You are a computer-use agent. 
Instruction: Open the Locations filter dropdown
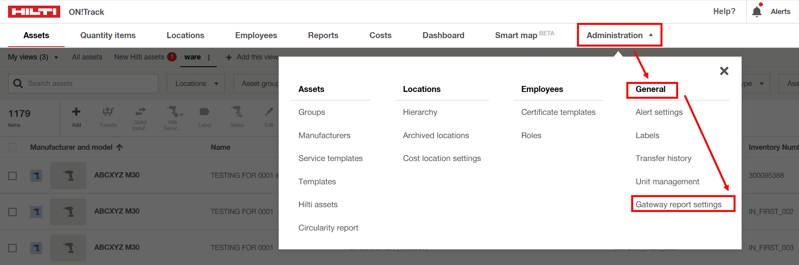[x=196, y=84]
